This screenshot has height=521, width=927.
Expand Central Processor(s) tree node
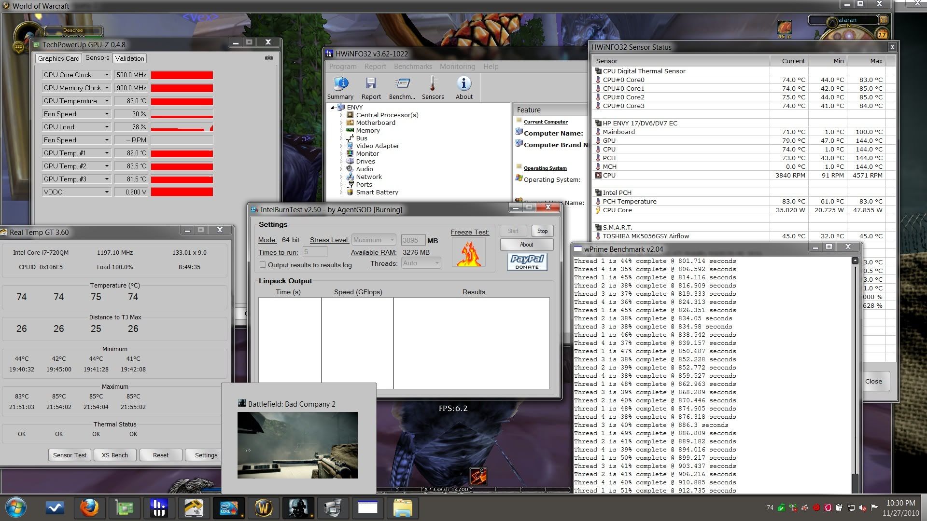pyautogui.click(x=341, y=115)
